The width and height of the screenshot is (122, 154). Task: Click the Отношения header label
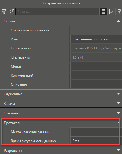[13, 113]
